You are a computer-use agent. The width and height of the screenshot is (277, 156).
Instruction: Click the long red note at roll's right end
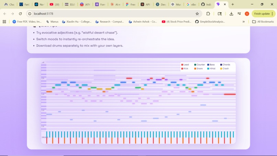230,94
